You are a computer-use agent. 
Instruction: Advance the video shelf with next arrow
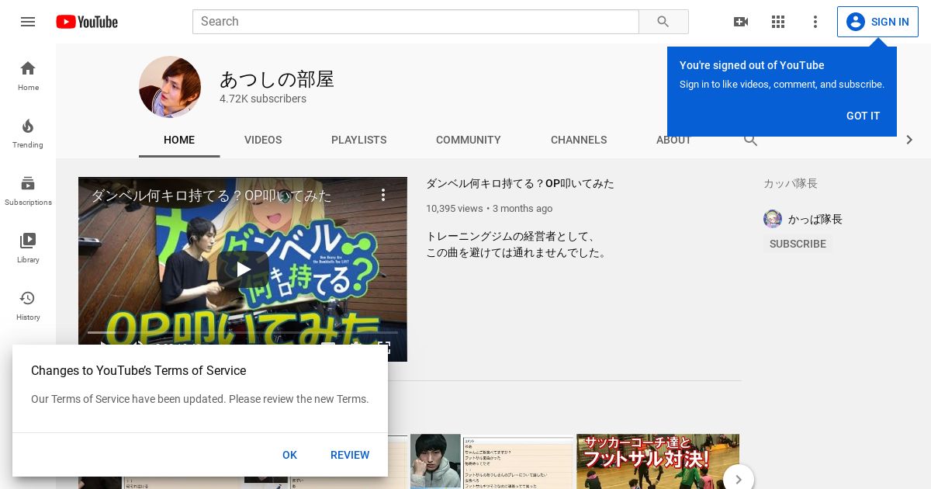click(x=739, y=480)
